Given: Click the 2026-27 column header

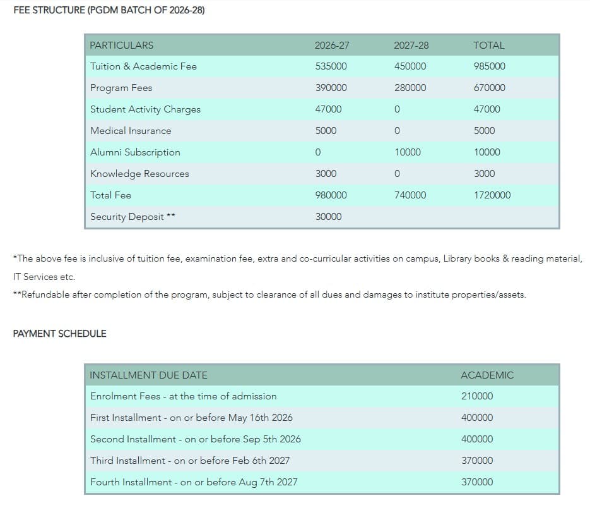Looking at the screenshot, I should coord(332,46).
